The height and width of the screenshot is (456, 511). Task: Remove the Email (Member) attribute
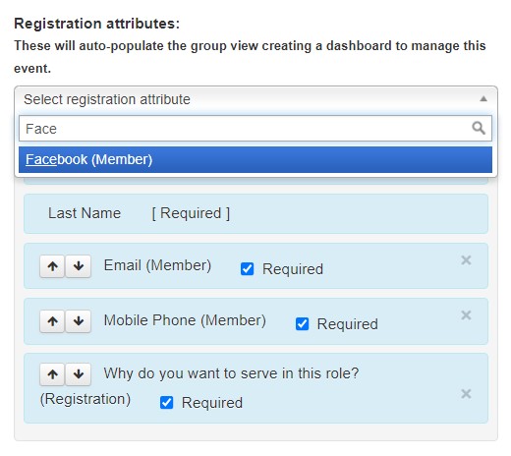pyautogui.click(x=466, y=260)
